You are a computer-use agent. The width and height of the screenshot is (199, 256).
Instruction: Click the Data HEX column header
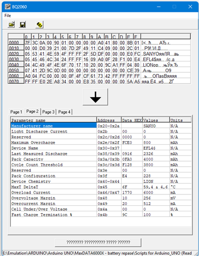click(132, 120)
